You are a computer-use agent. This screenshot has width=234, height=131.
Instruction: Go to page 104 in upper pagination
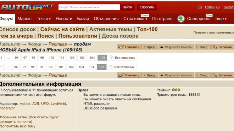click(x=92, y=58)
